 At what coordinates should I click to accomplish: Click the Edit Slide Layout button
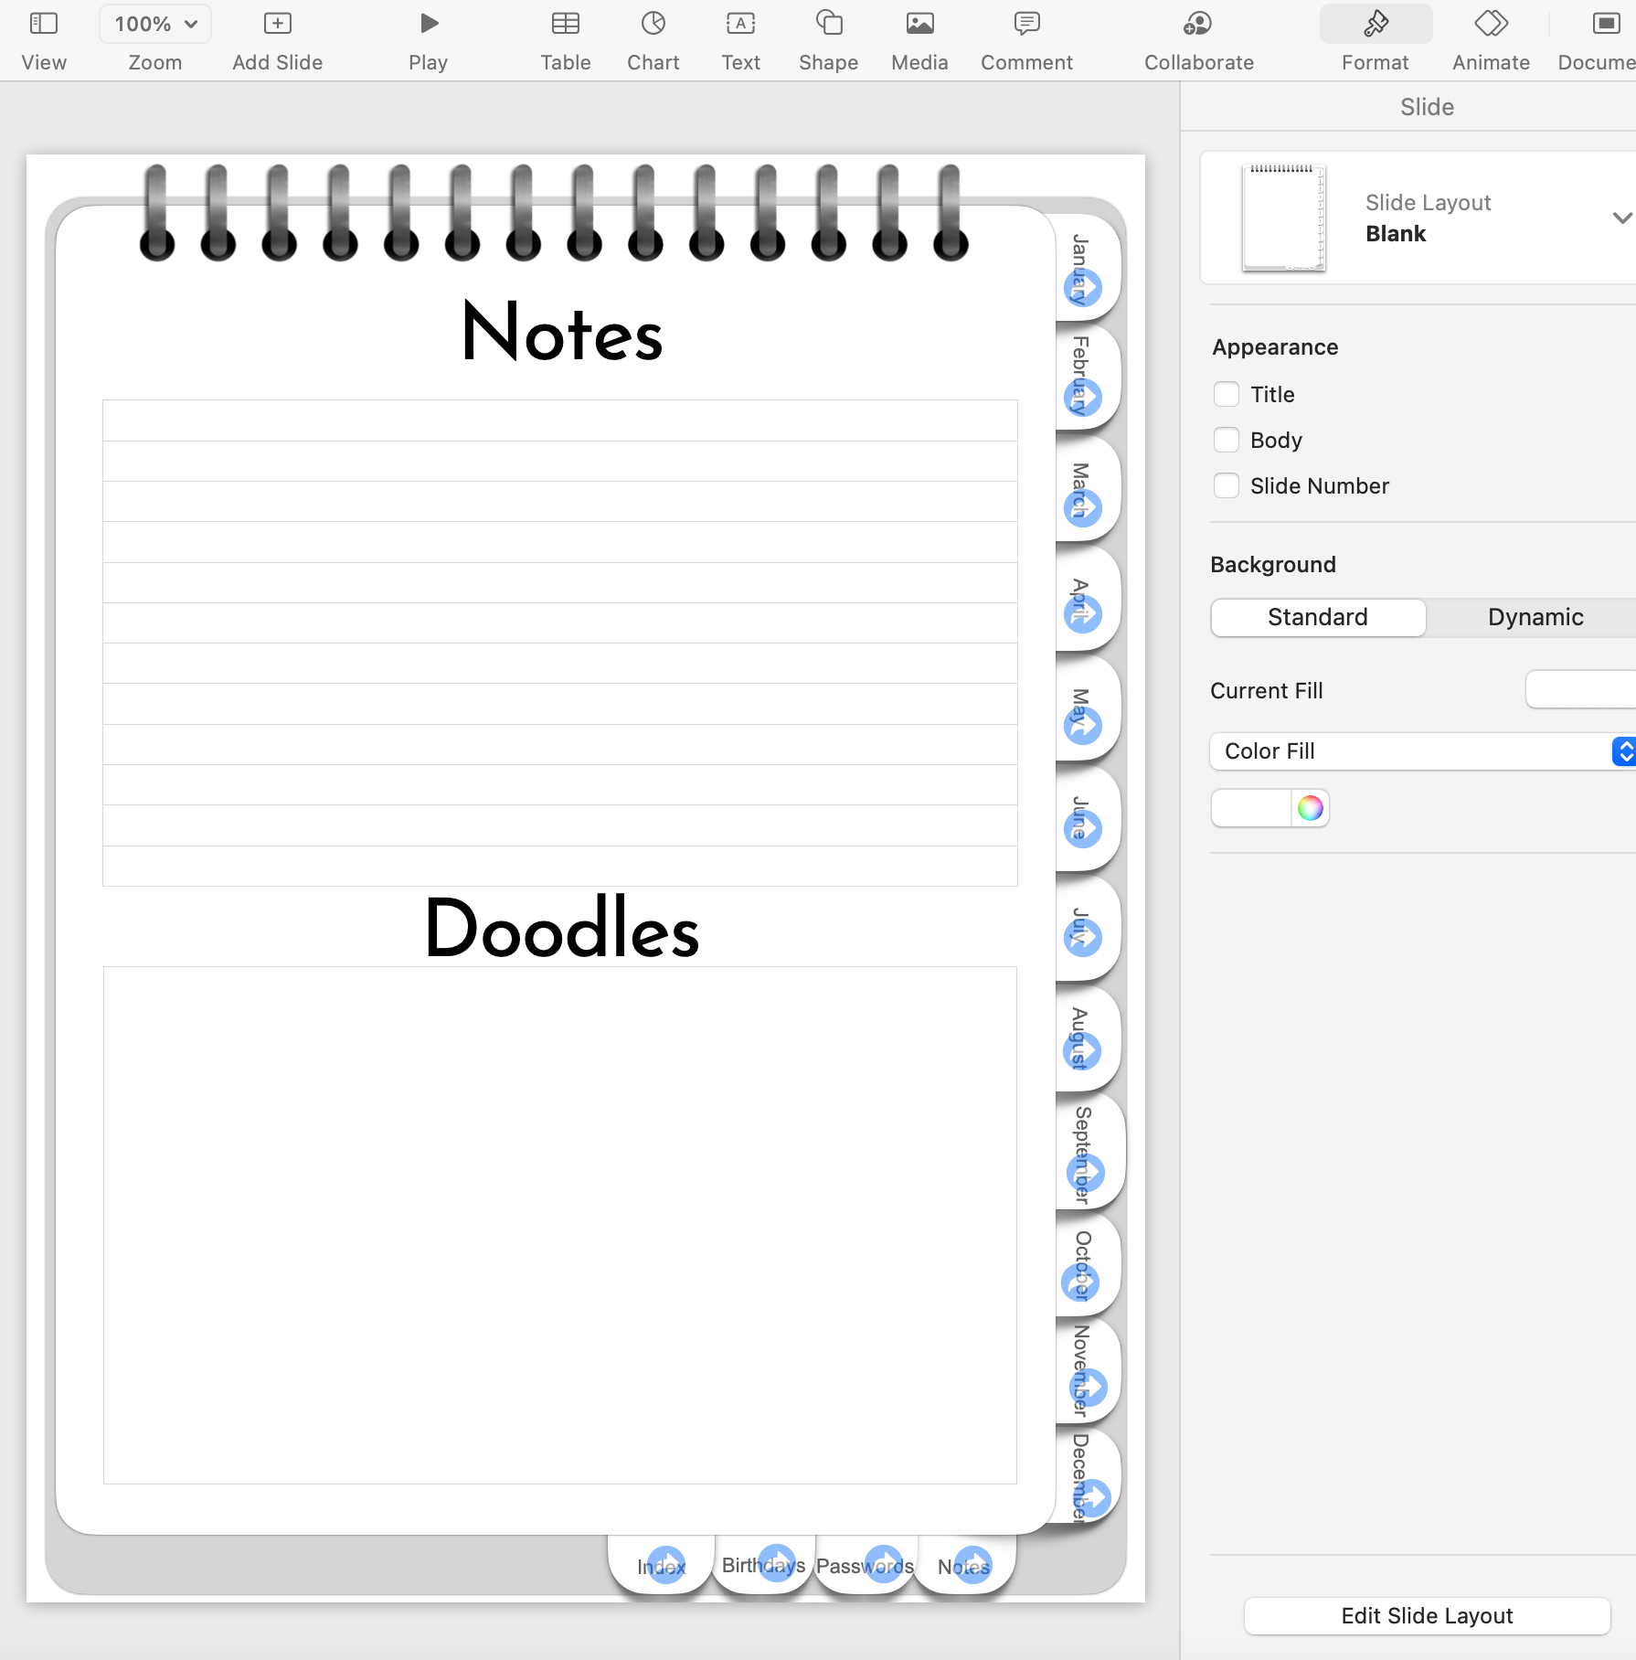click(x=1426, y=1615)
